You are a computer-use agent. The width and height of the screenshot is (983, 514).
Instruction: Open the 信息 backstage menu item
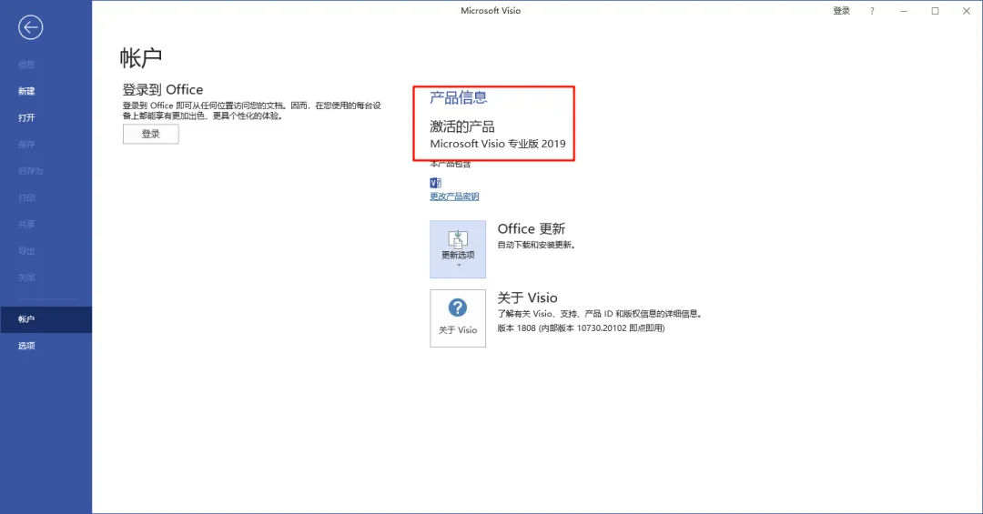click(26, 65)
